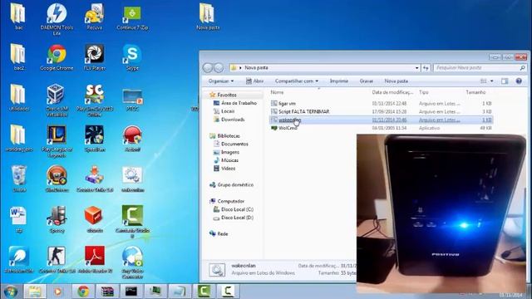The height and width of the screenshot is (299, 532).
Task: Open DAEMON Tools Lite desktop shortcut
Action: pyautogui.click(x=57, y=19)
